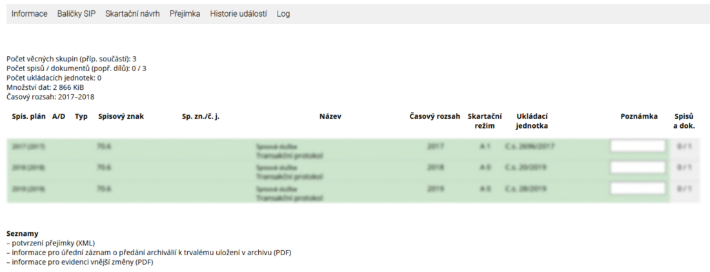Switch to the Balíčky SIP tab

[x=77, y=14]
